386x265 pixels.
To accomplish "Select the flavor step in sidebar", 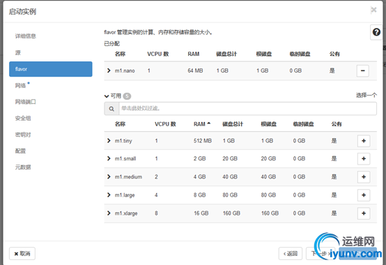I will coord(50,69).
